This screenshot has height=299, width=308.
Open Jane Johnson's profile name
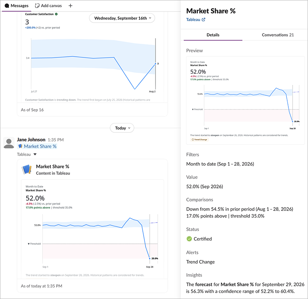31,140
